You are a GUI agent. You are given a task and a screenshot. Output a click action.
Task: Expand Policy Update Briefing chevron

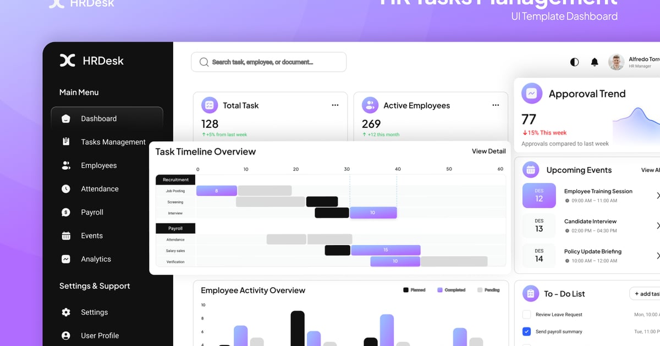(x=658, y=256)
